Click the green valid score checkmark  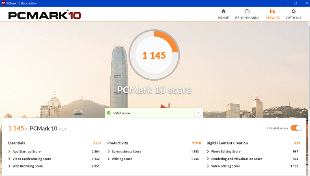click(x=108, y=113)
